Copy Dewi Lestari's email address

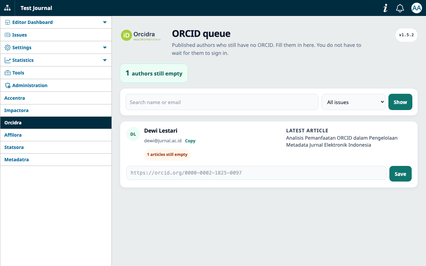pos(190,141)
